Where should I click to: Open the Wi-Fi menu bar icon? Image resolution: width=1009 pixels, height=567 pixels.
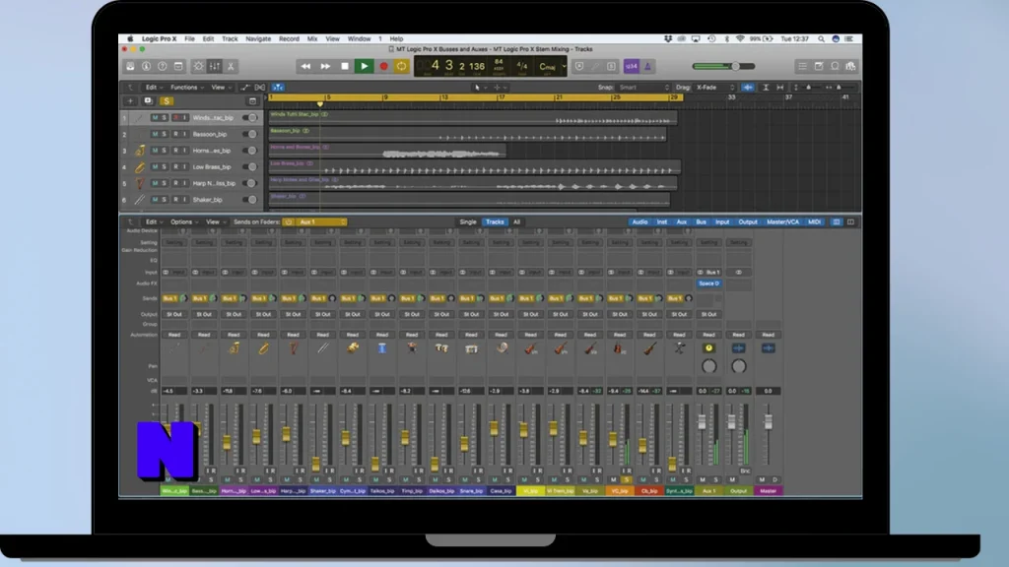coord(740,38)
